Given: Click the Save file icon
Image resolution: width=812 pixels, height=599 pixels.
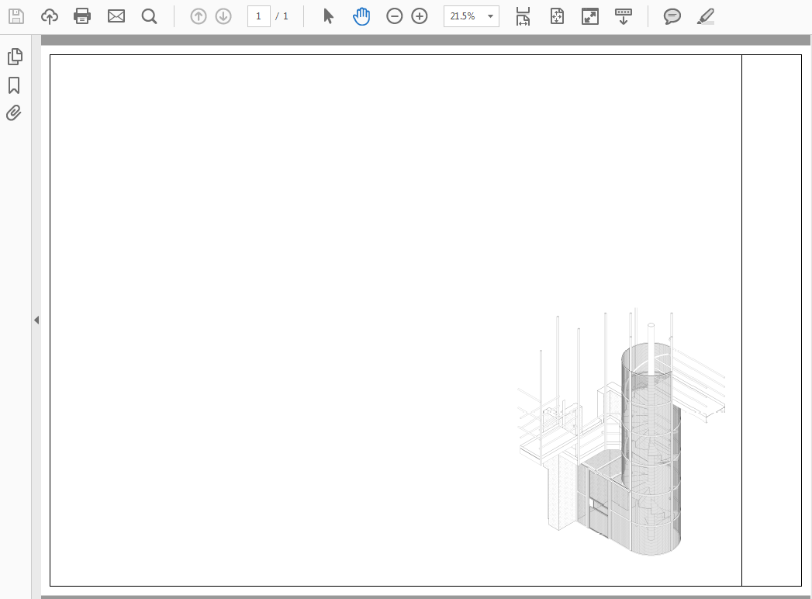Looking at the screenshot, I should pos(16,16).
